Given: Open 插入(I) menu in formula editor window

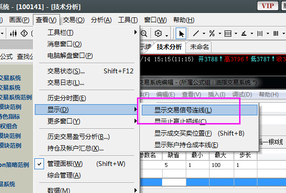Looking at the screenshot, I should pos(217,95).
